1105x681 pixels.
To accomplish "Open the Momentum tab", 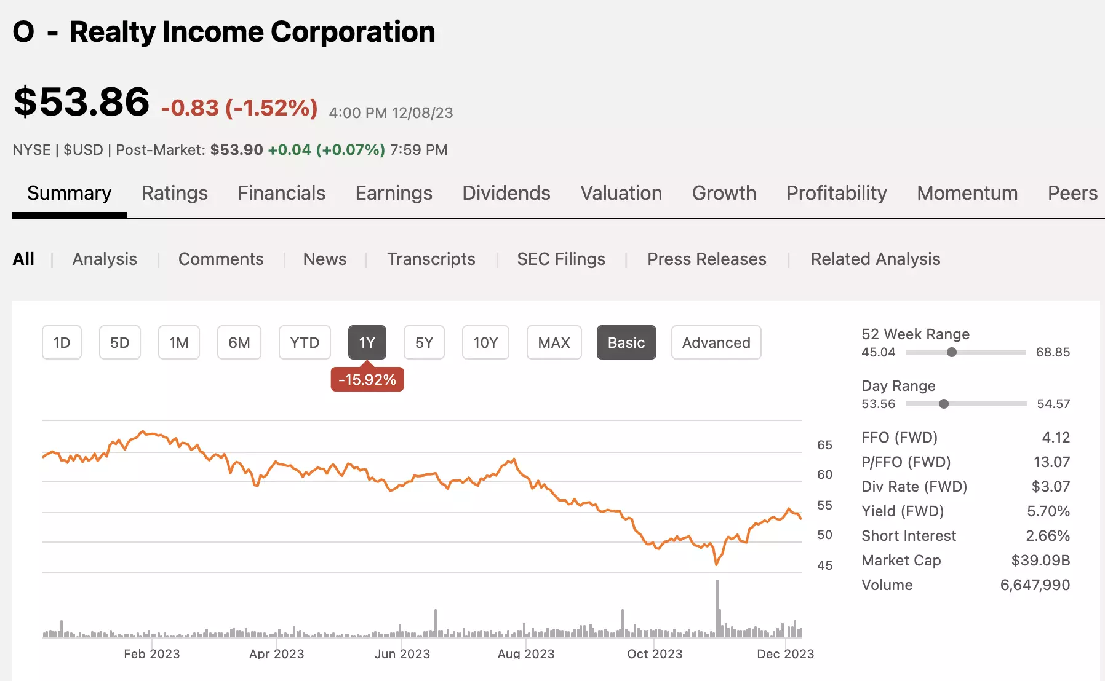I will 967,193.
